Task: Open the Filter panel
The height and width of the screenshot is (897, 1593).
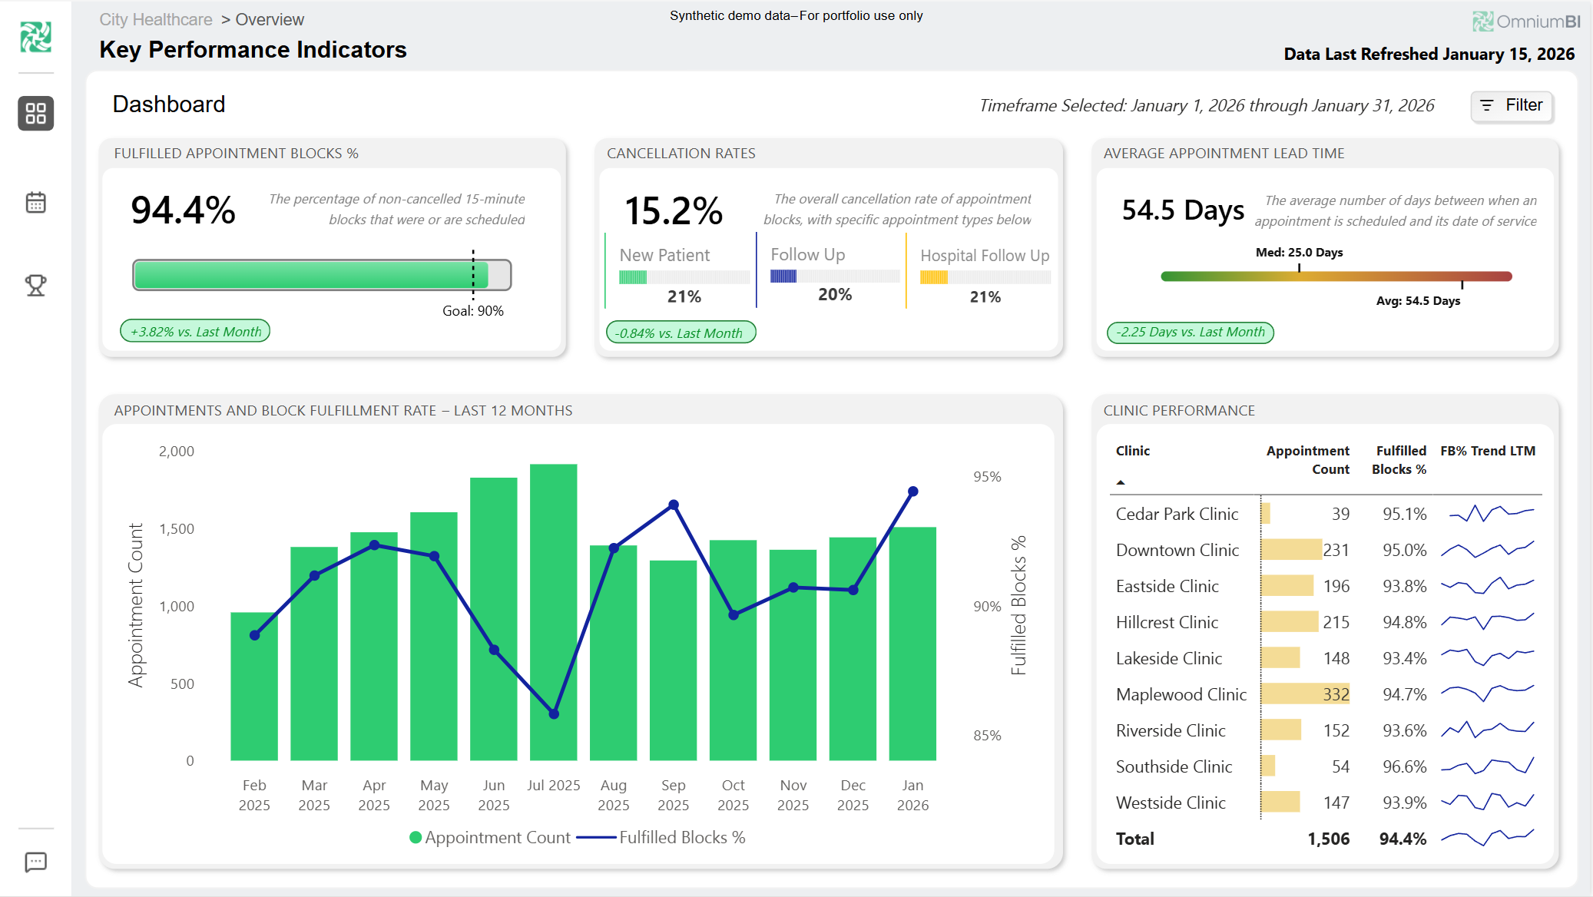Action: [x=1512, y=106]
